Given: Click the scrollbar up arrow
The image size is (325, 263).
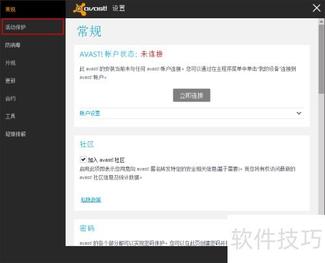Looking at the screenshot, I should (321, 21).
